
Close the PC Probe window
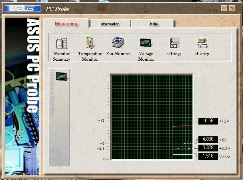[232, 8]
